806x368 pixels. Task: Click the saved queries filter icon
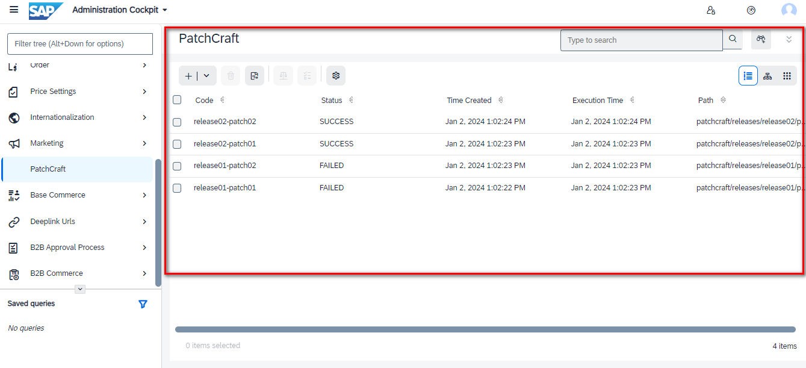pyautogui.click(x=143, y=304)
